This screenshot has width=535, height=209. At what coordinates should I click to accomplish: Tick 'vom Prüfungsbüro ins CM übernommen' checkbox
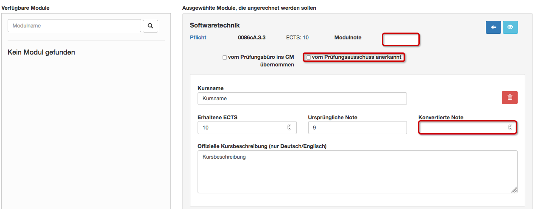pyautogui.click(x=225, y=58)
